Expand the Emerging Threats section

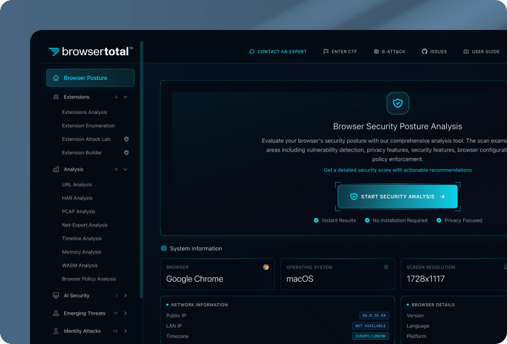tap(126, 313)
